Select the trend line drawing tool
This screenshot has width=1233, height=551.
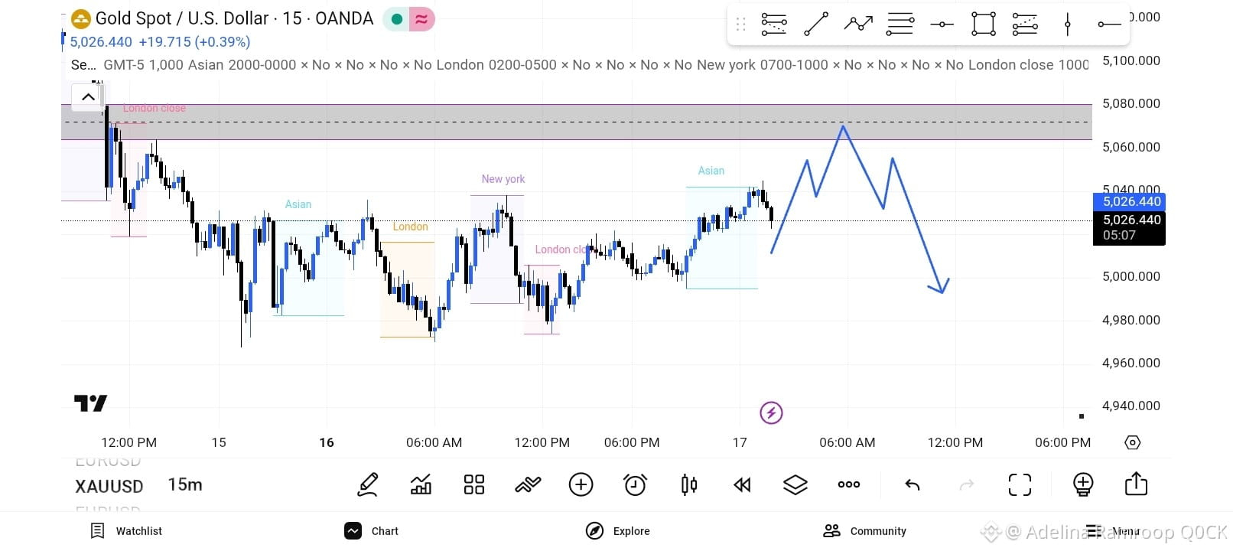pos(816,24)
